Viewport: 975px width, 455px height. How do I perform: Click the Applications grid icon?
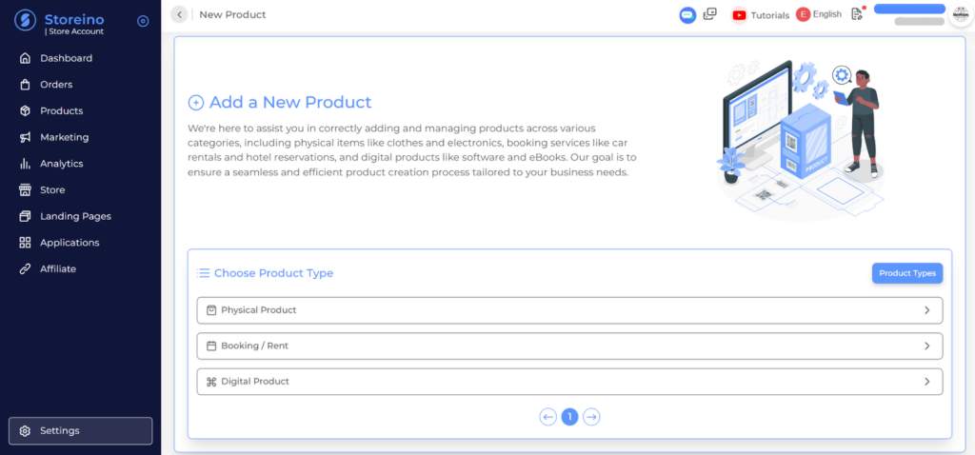(x=25, y=243)
